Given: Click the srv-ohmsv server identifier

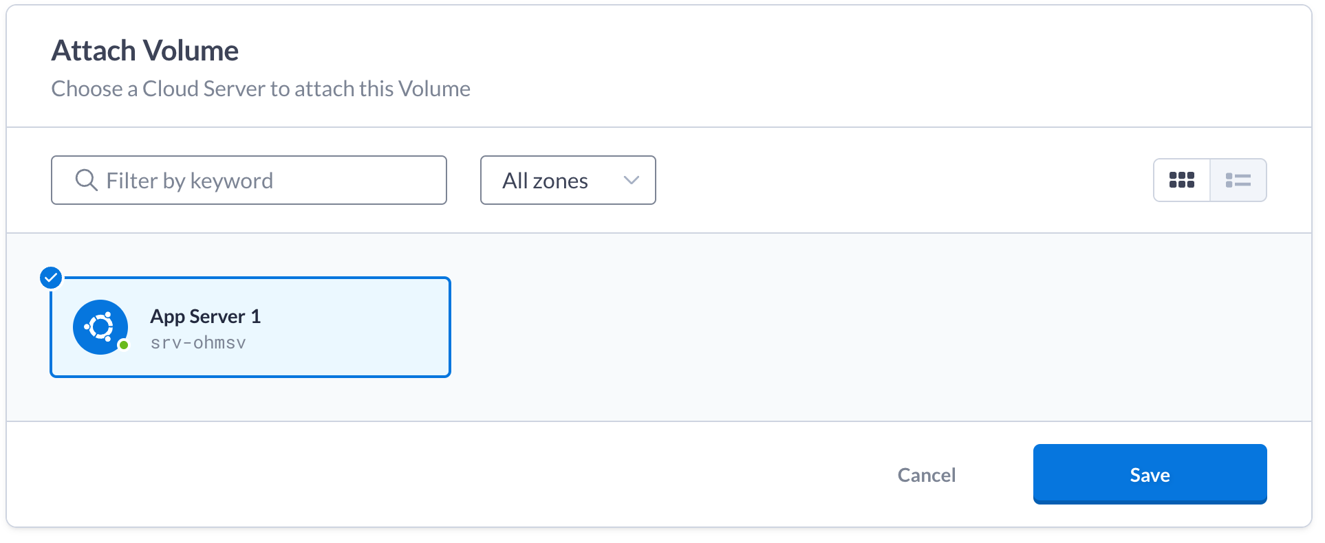Looking at the screenshot, I should [198, 342].
